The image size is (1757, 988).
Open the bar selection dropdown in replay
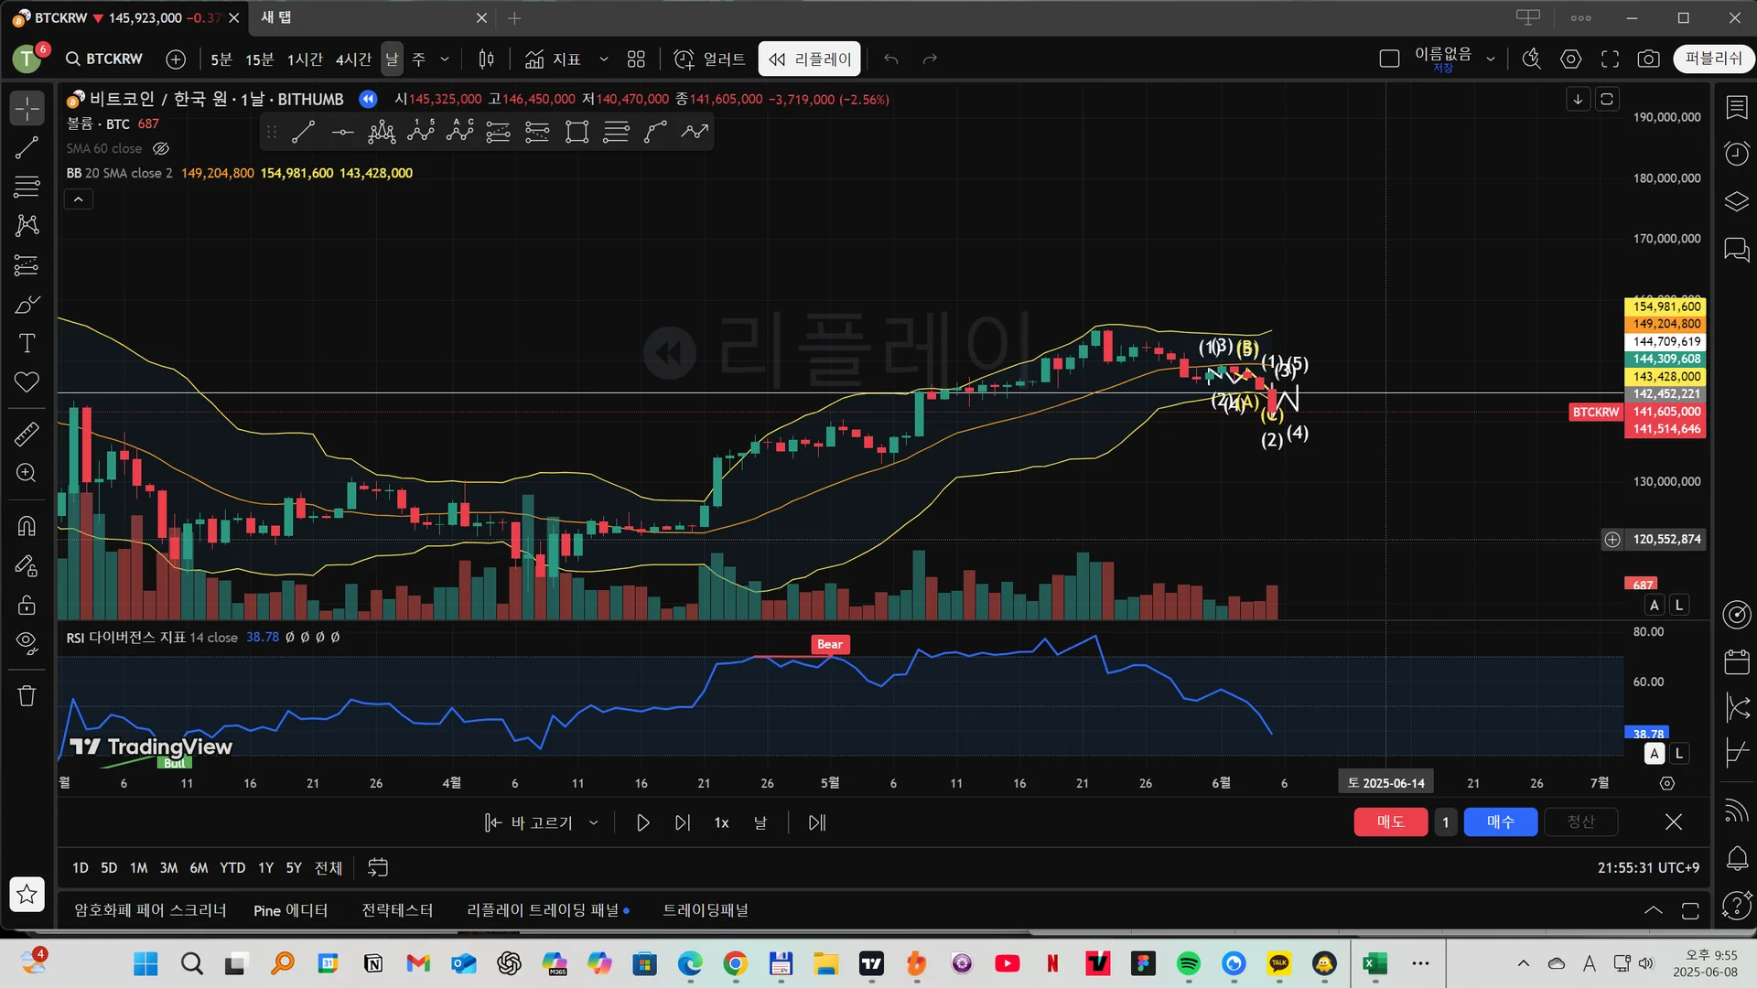(594, 822)
